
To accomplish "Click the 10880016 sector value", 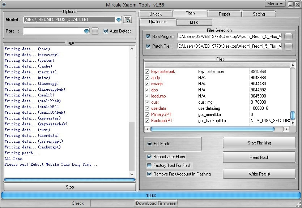I will point(259,108).
